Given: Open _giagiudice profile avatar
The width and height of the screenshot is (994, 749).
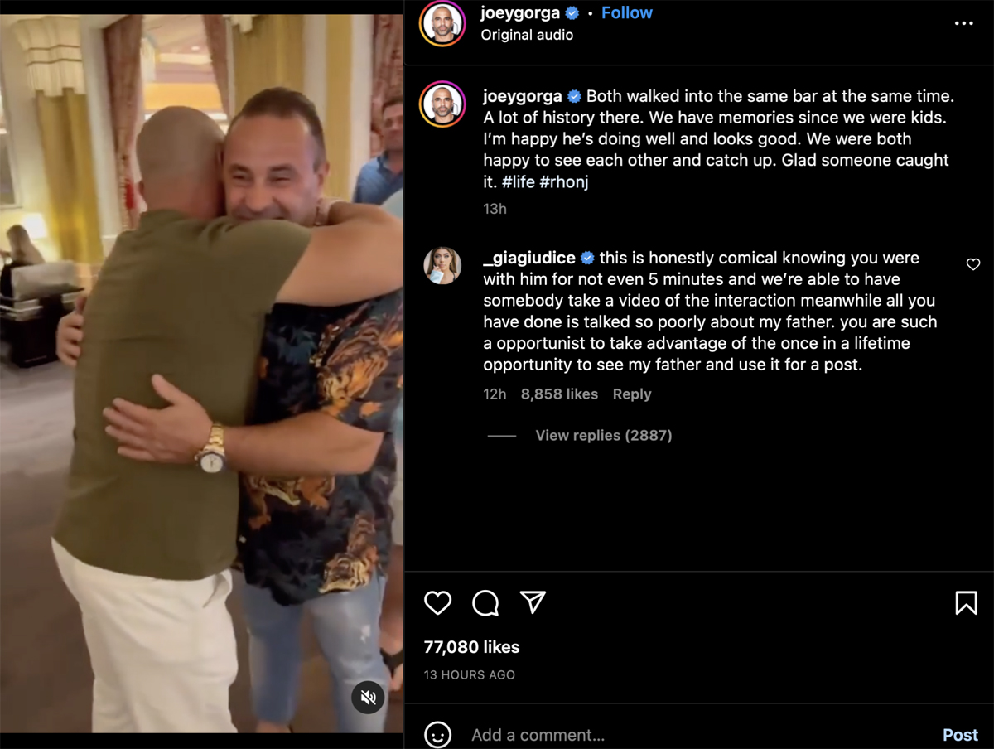Looking at the screenshot, I should (x=442, y=265).
